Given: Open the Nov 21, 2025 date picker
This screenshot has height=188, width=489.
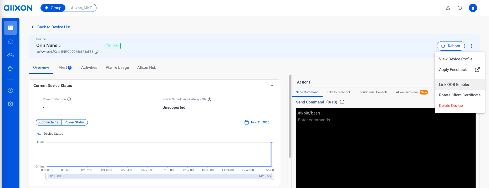Looking at the screenshot, I should (x=257, y=122).
